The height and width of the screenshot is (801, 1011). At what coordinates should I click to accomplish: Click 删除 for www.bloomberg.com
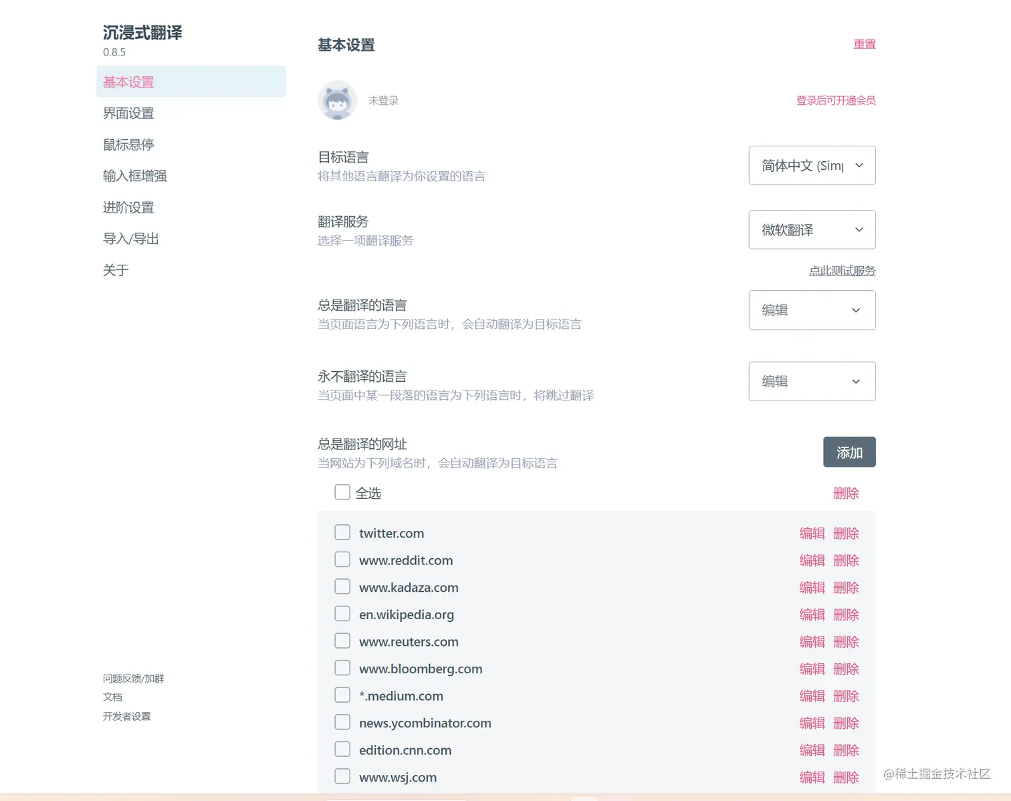coord(846,669)
